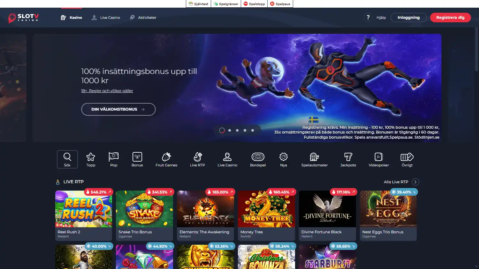Click the 58.24% badge on Christmas Bonanza
The image size is (479, 269).
point(282,246)
